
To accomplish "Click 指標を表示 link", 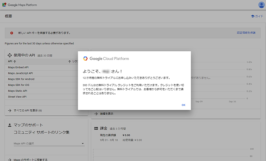I will coord(106,114).
